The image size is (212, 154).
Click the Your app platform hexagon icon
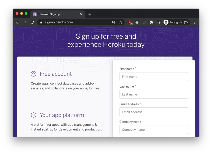[33, 115]
